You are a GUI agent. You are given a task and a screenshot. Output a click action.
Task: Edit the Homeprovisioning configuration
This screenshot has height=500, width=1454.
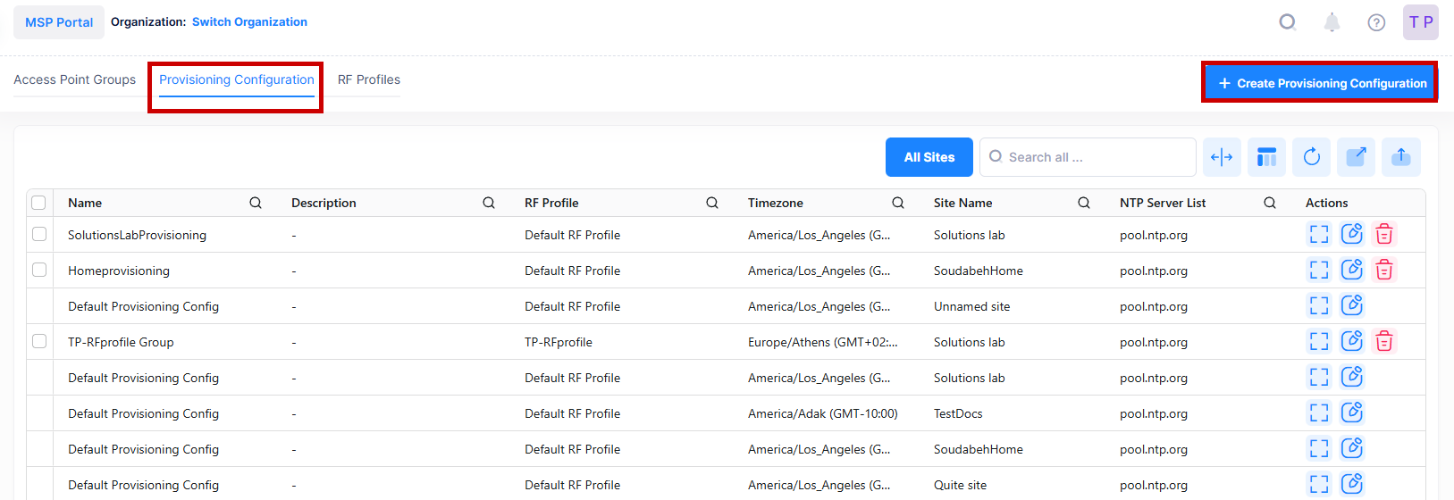[1351, 270]
